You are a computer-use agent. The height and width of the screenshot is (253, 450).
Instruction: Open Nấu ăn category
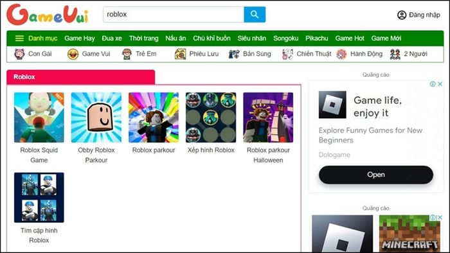(x=175, y=39)
